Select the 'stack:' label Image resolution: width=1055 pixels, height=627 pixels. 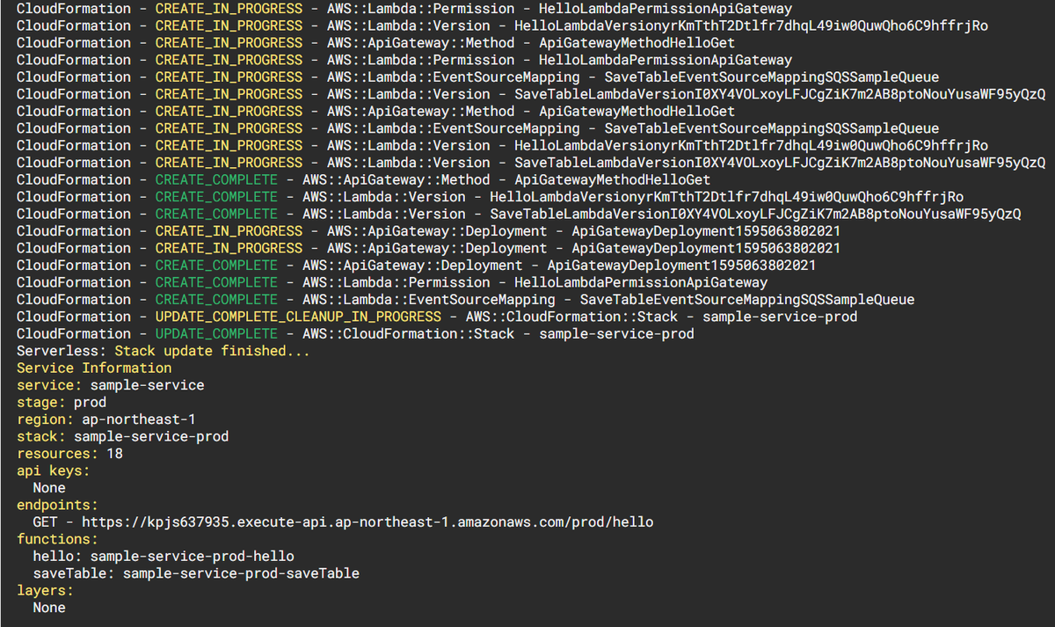click(x=41, y=437)
